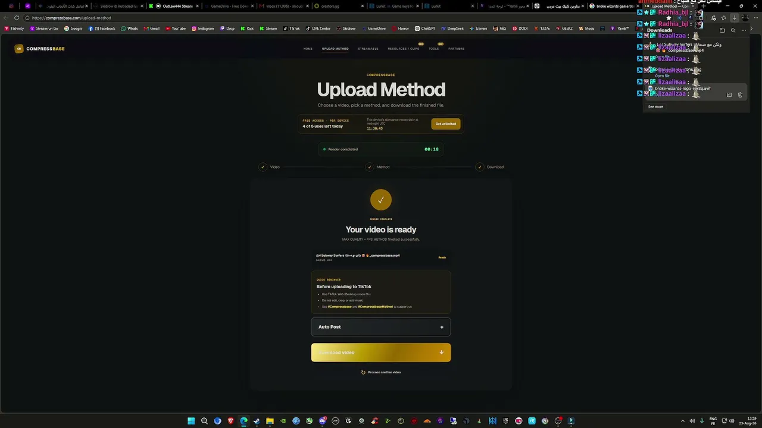The height and width of the screenshot is (428, 762).
Task: Switch to the GameDrive tab
Action: pos(229,6)
